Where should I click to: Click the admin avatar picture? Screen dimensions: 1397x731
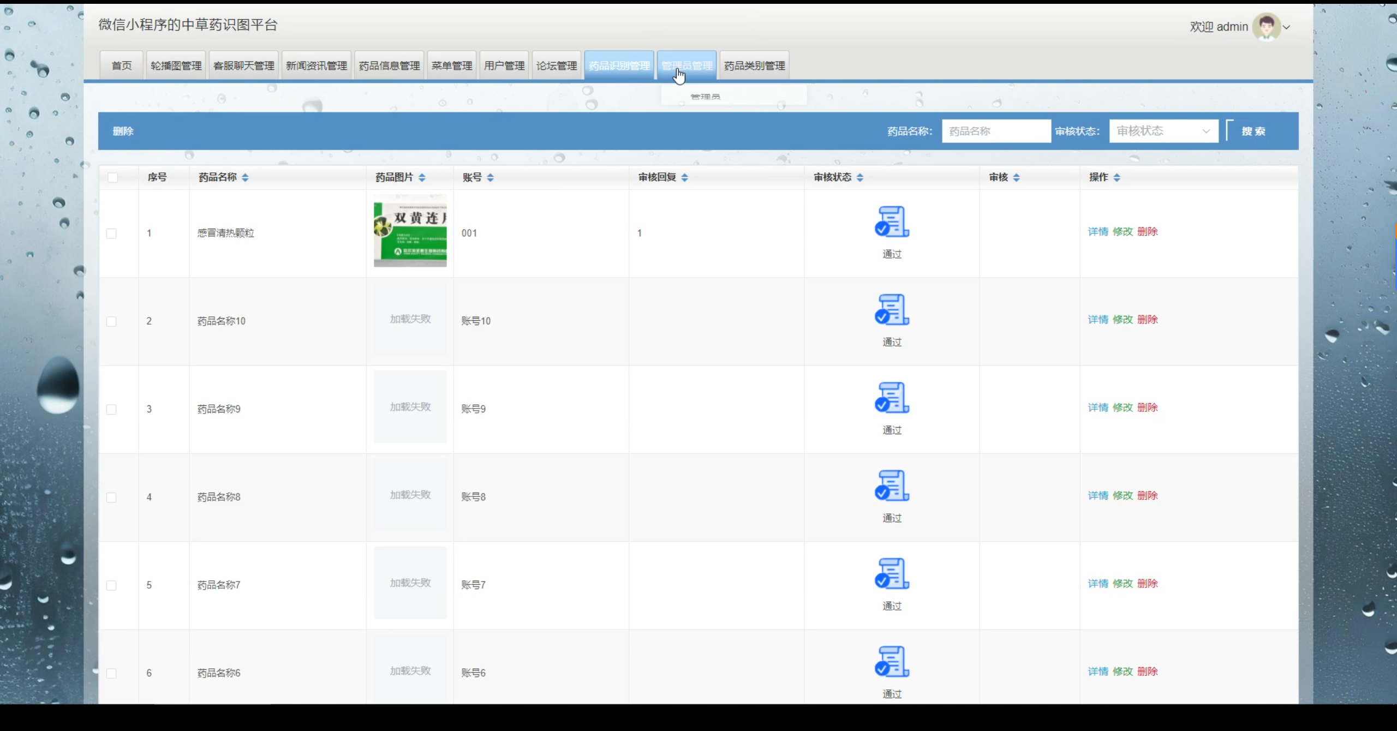coord(1265,27)
